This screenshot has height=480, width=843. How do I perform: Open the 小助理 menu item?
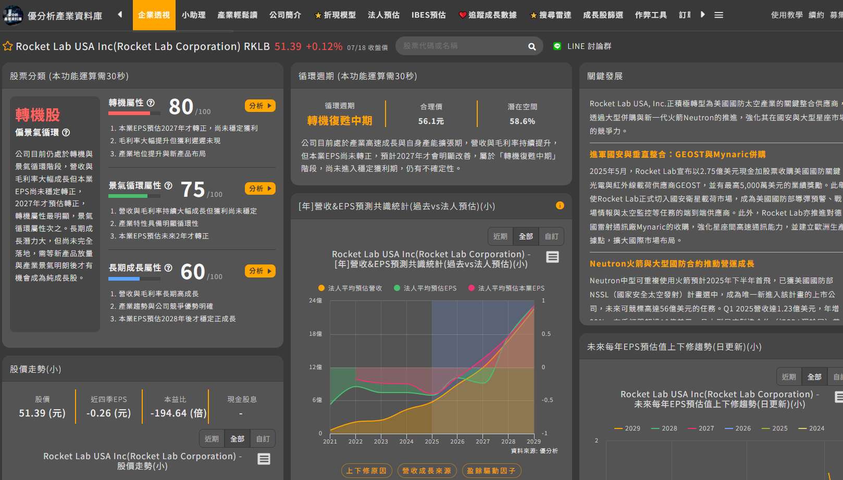194,15
